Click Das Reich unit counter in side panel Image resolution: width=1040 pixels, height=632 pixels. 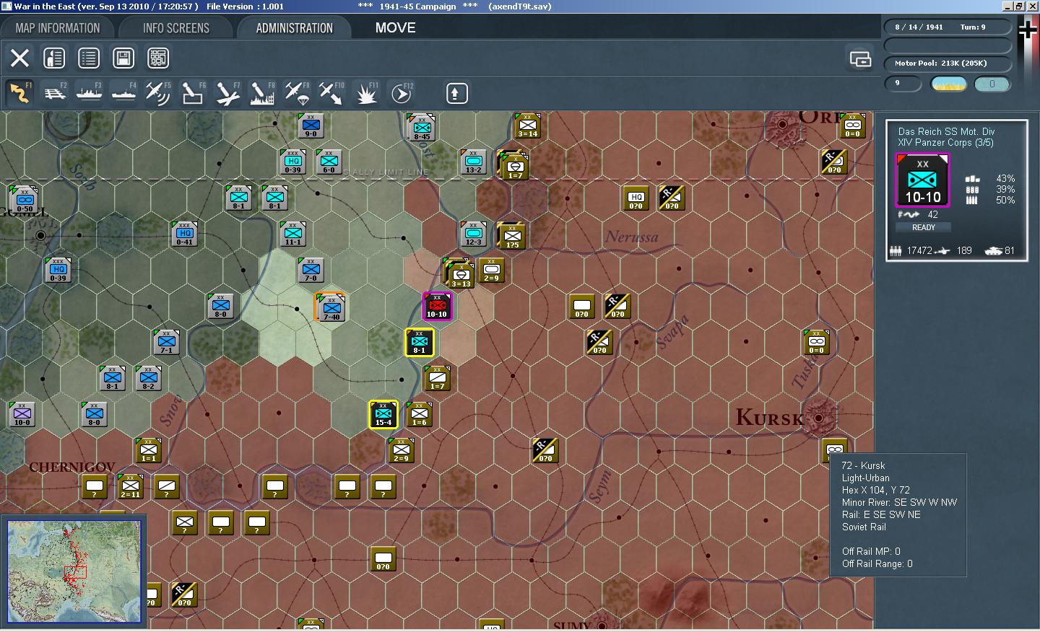pyautogui.click(x=923, y=181)
